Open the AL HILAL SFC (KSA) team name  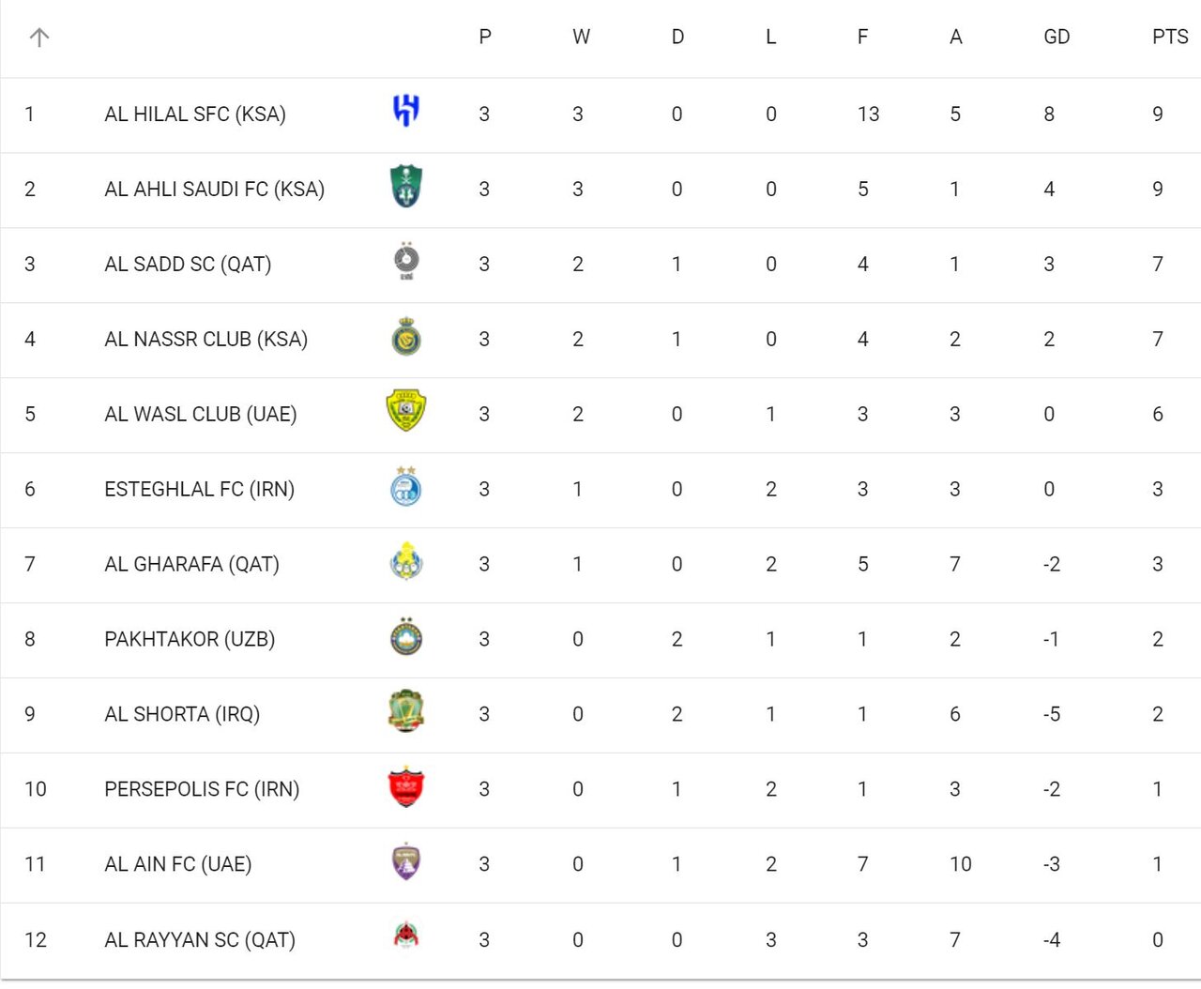tap(195, 114)
